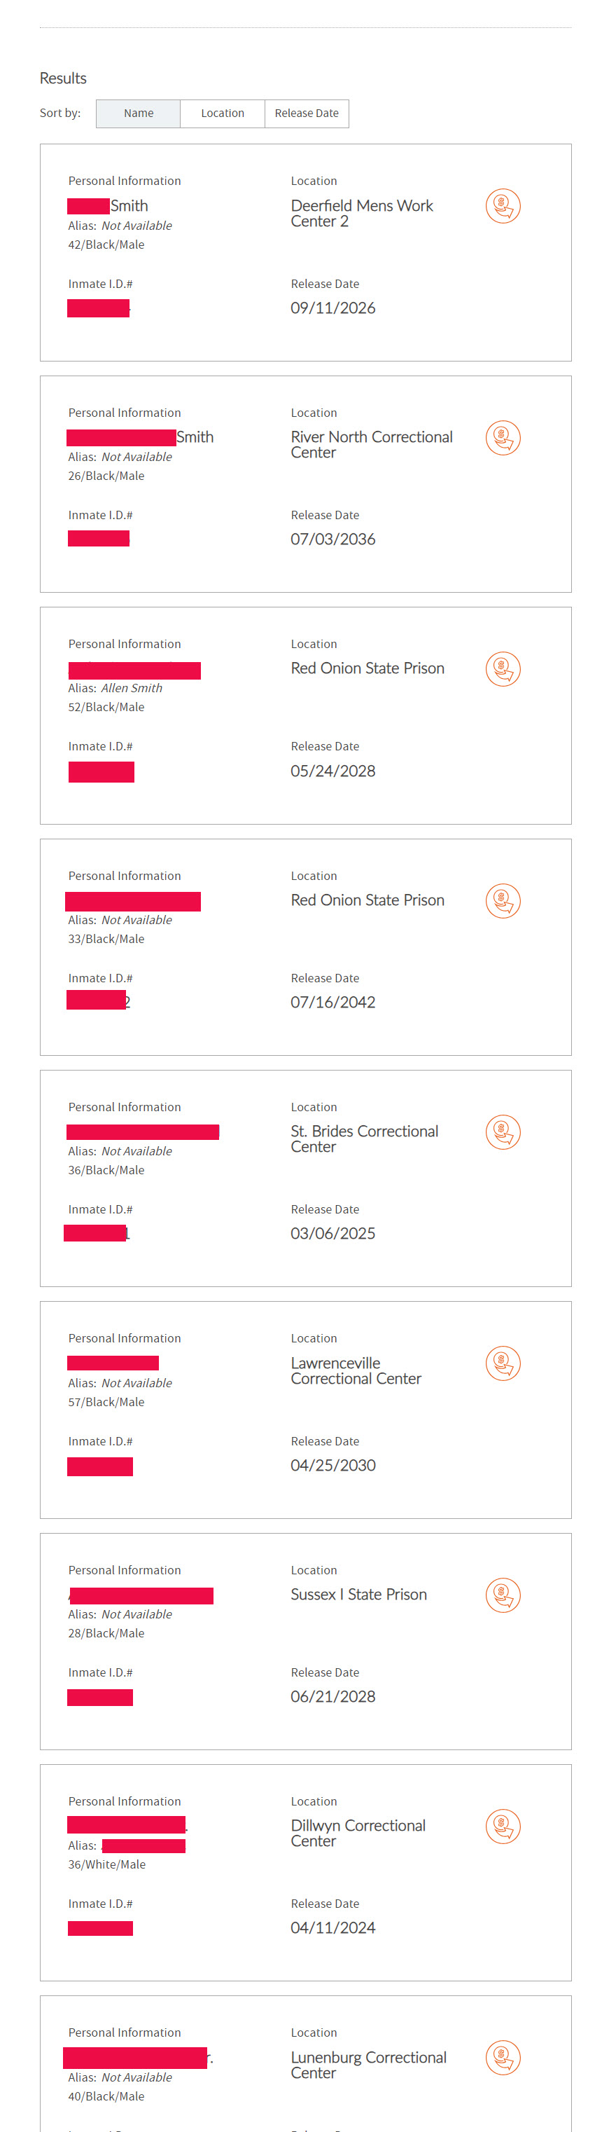Click the money icon for Dillwyn Correctional Center

click(x=503, y=1826)
